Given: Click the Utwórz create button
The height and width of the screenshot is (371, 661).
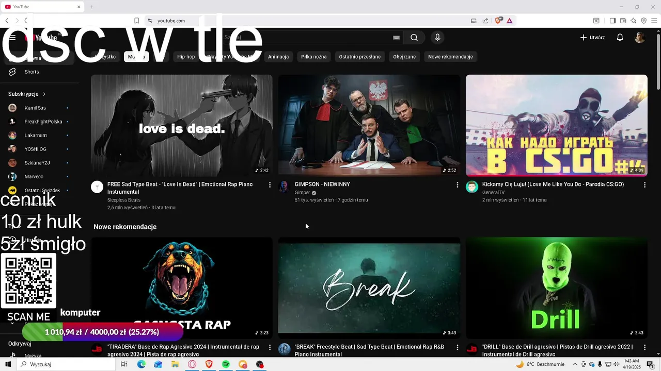Looking at the screenshot, I should point(592,38).
